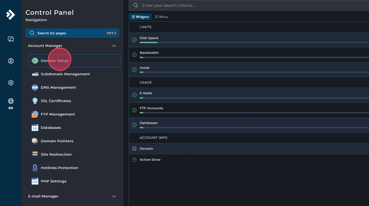369x206 pixels.
Task: Click the USAGE section header
Action: coord(146,83)
